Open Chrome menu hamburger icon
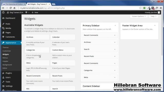 tap(161, 8)
